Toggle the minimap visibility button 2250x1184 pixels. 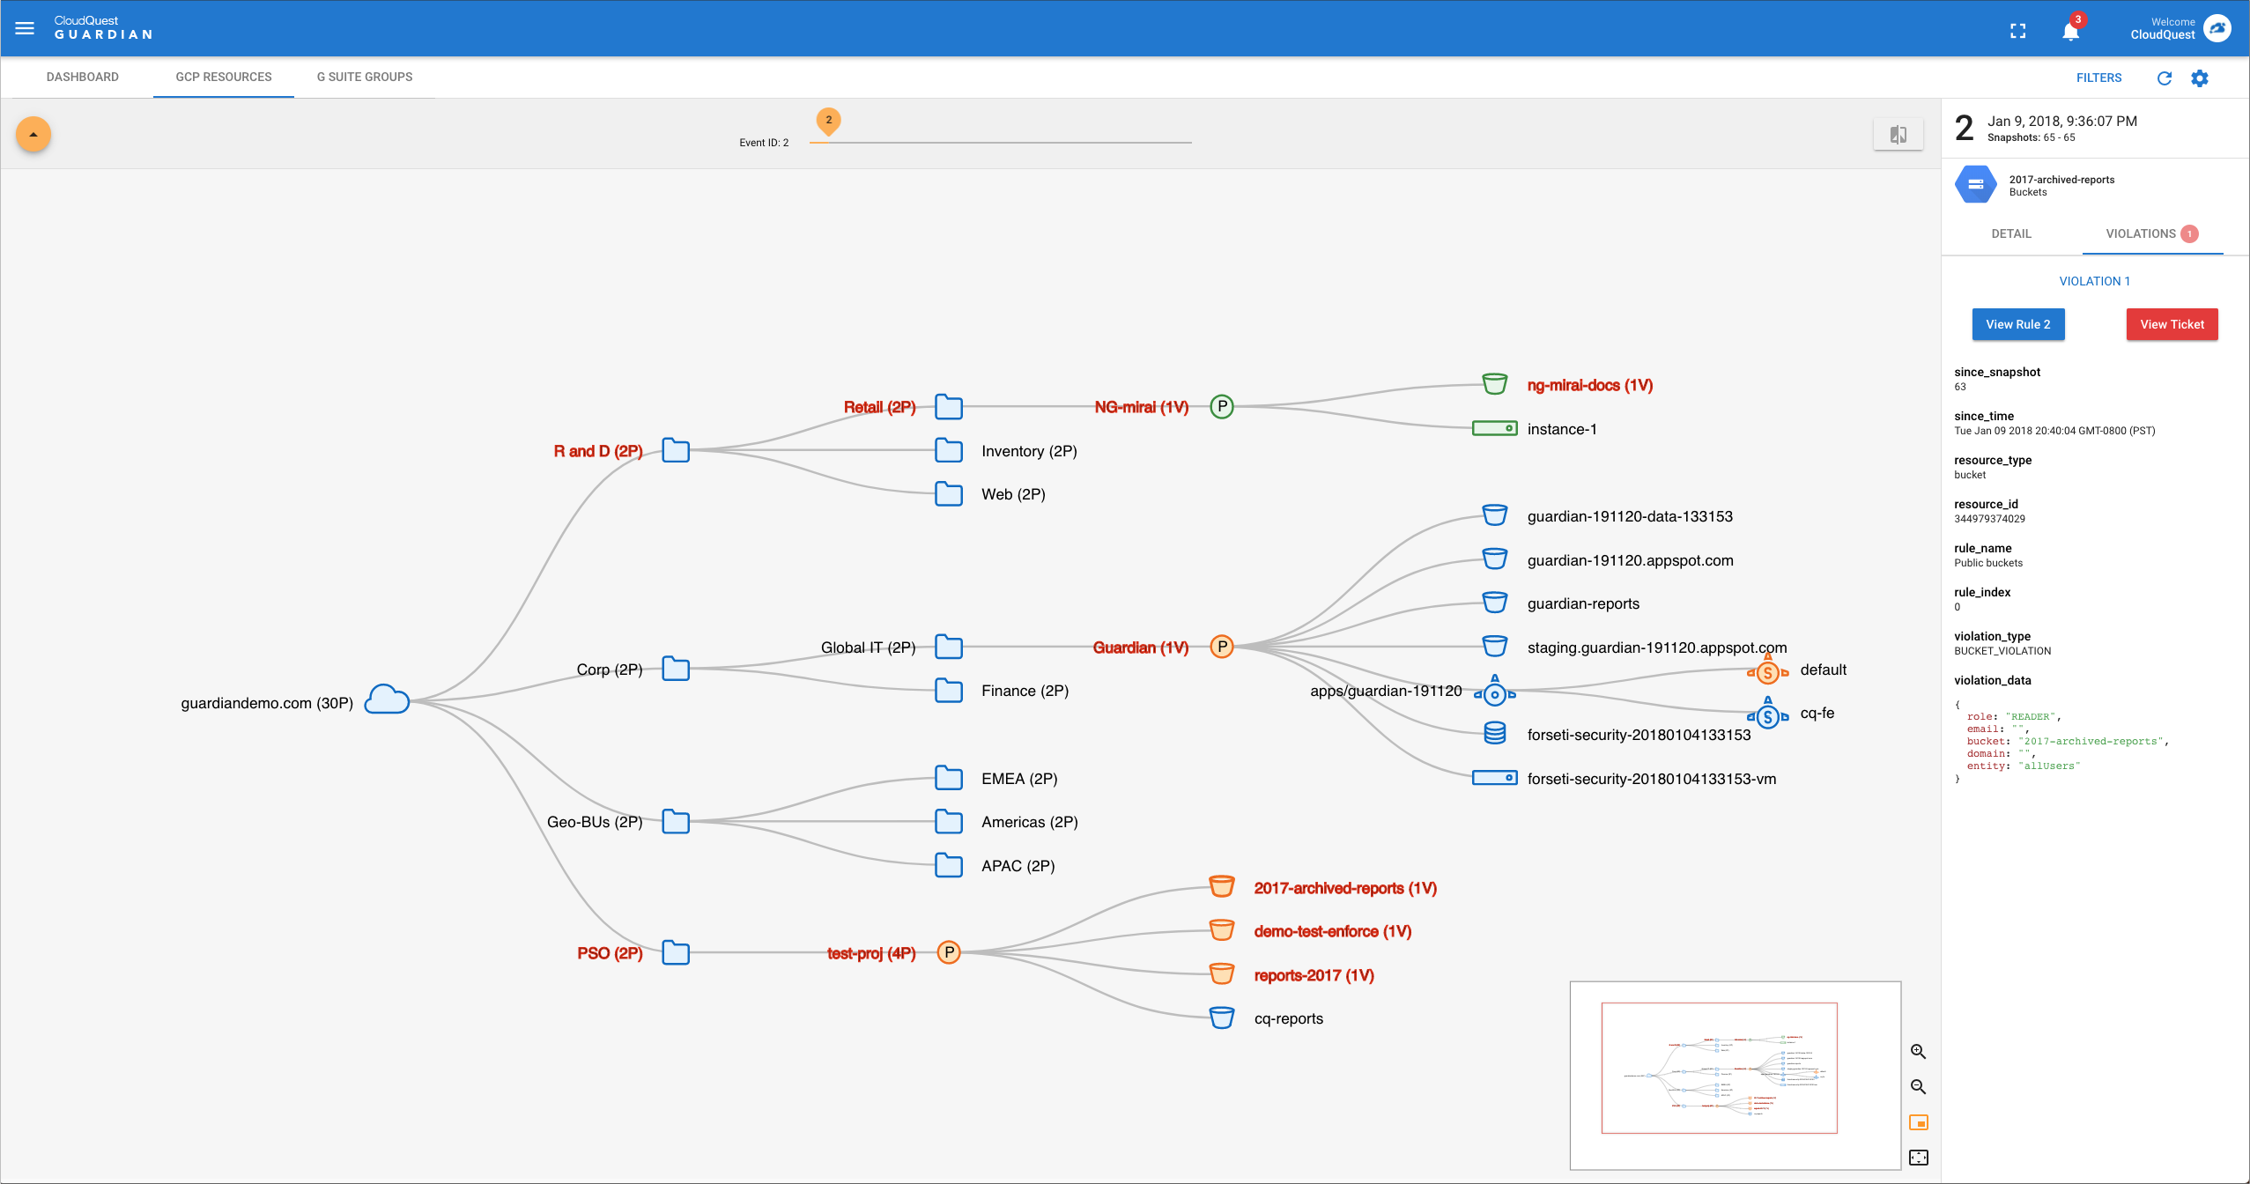coord(1921,1122)
